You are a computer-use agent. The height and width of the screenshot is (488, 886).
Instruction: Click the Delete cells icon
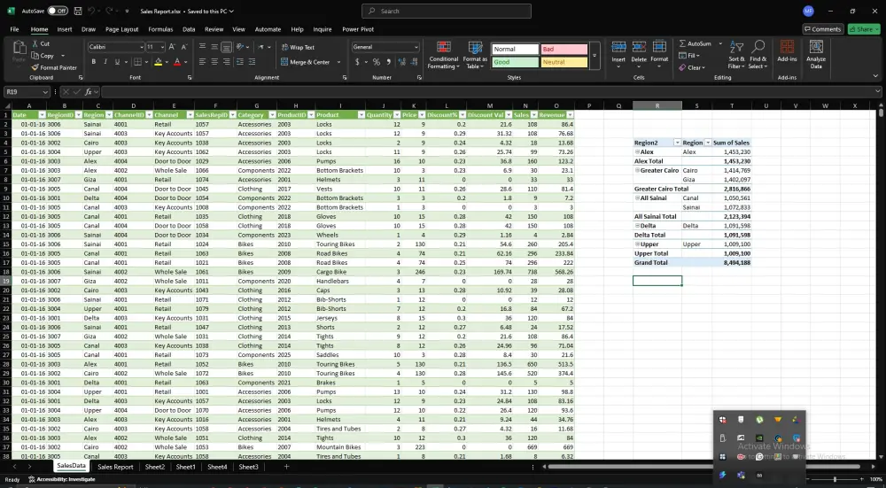[639, 48]
